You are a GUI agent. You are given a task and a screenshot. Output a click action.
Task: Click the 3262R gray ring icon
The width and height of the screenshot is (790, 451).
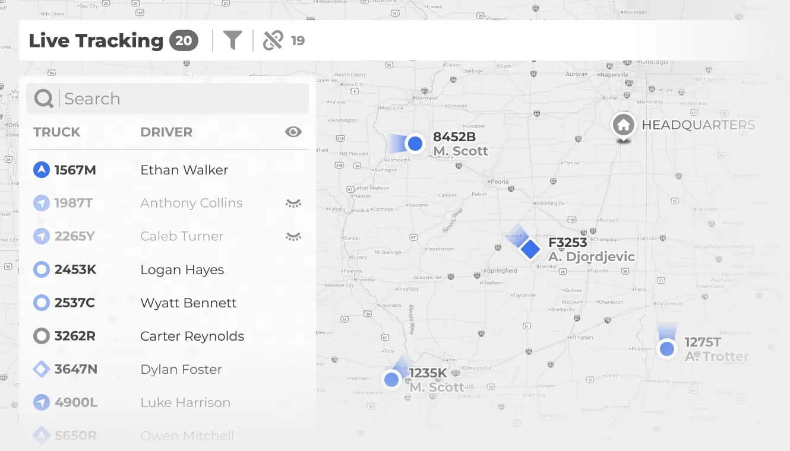(41, 336)
